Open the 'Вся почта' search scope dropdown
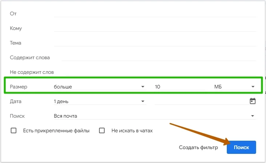 coord(154,116)
